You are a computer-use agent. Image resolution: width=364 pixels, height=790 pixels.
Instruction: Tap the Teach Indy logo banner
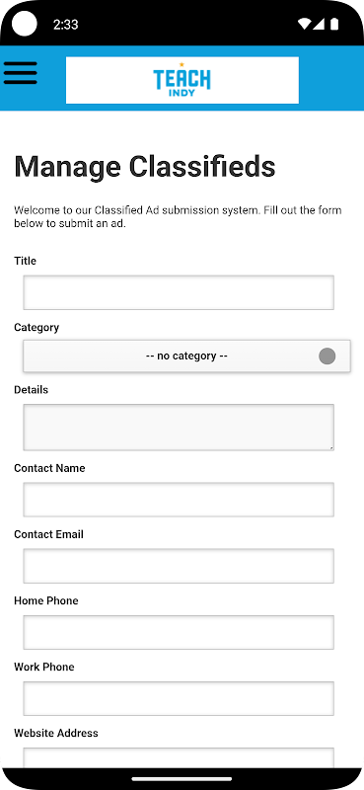[182, 80]
